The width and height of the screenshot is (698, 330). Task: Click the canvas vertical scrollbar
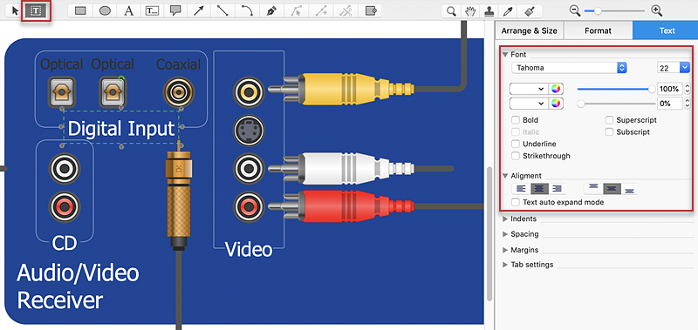coord(489,233)
